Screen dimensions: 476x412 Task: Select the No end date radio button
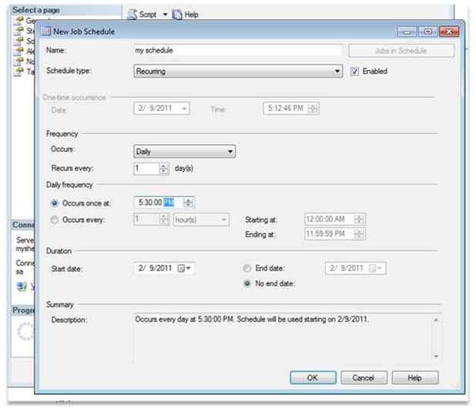pos(247,283)
